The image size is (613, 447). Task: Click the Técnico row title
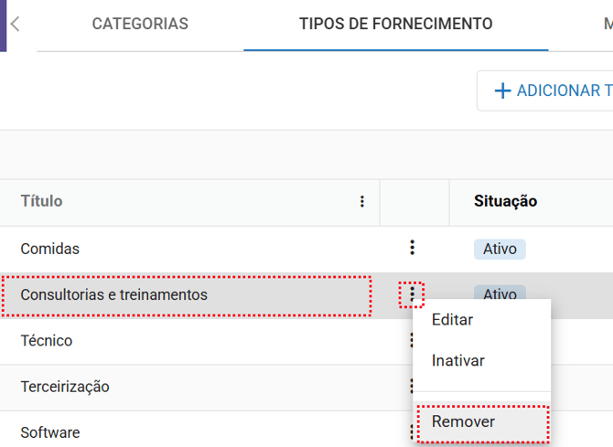47,341
